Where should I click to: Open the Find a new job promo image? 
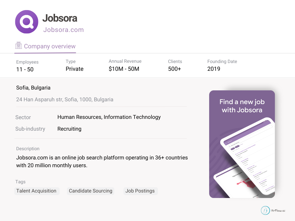pyautogui.click(x=242, y=144)
